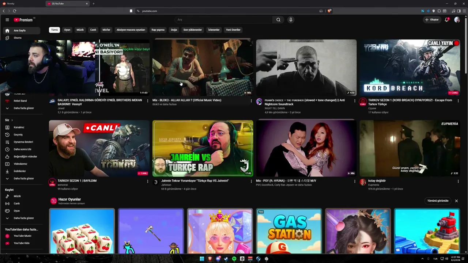This screenshot has height=263, width=468.
Task: Open options for the PSY mix
Action: tap(355, 181)
